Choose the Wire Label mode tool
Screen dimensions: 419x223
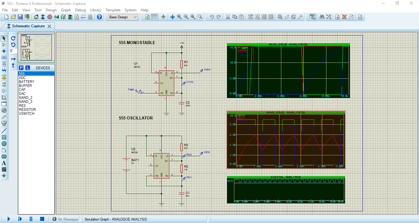4,58
